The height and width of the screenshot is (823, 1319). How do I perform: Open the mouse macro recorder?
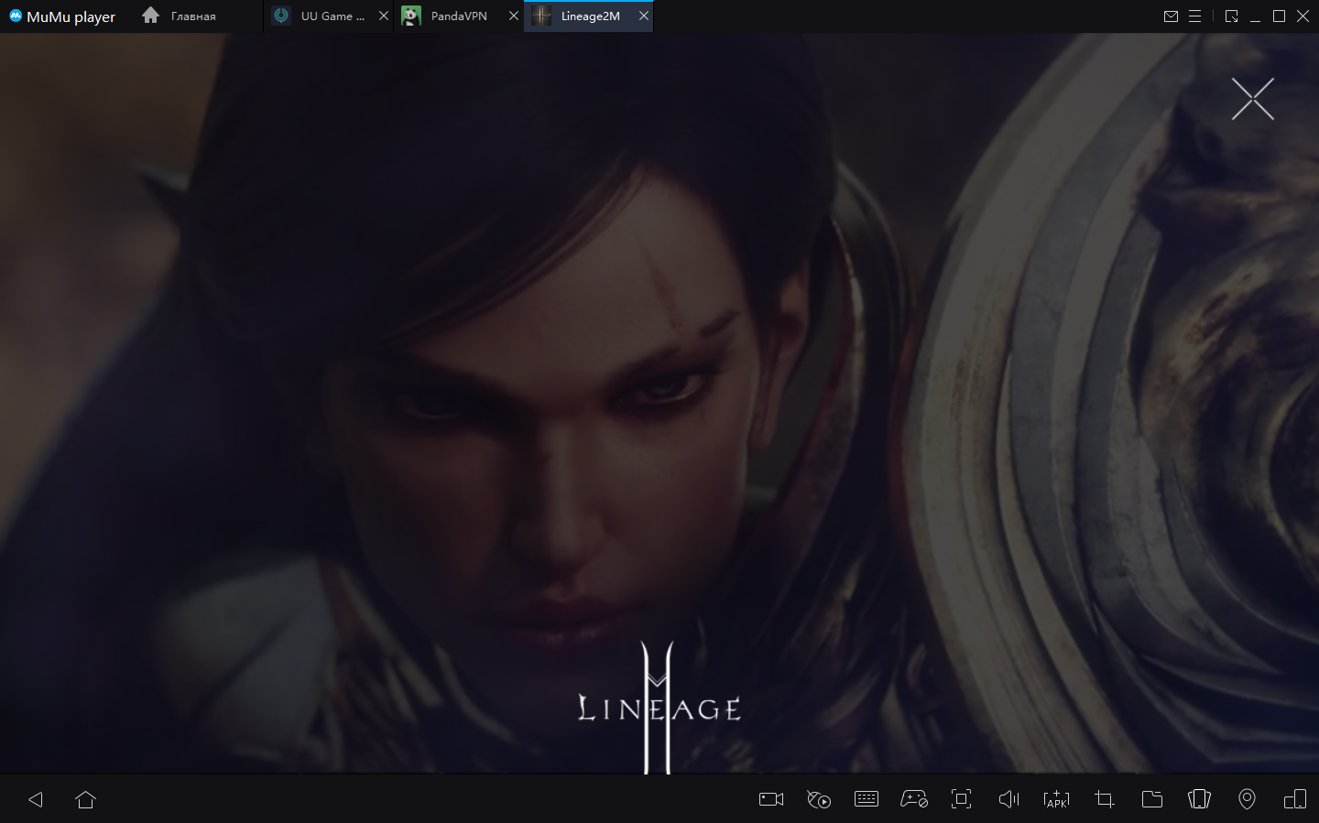(x=819, y=799)
